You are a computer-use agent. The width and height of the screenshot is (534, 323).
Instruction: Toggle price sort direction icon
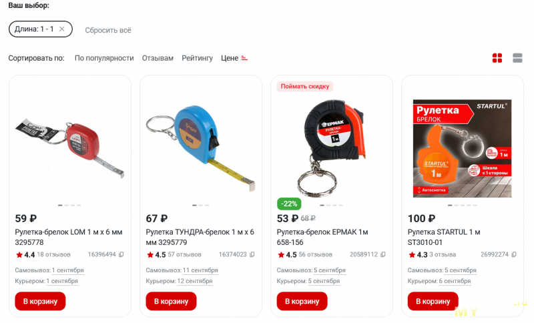pos(244,58)
